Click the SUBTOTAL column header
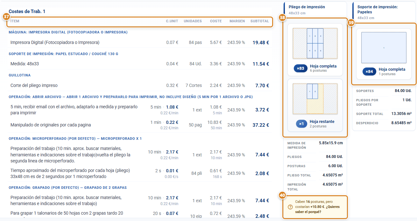Viewport: 417px width, 221px height. (260, 21)
